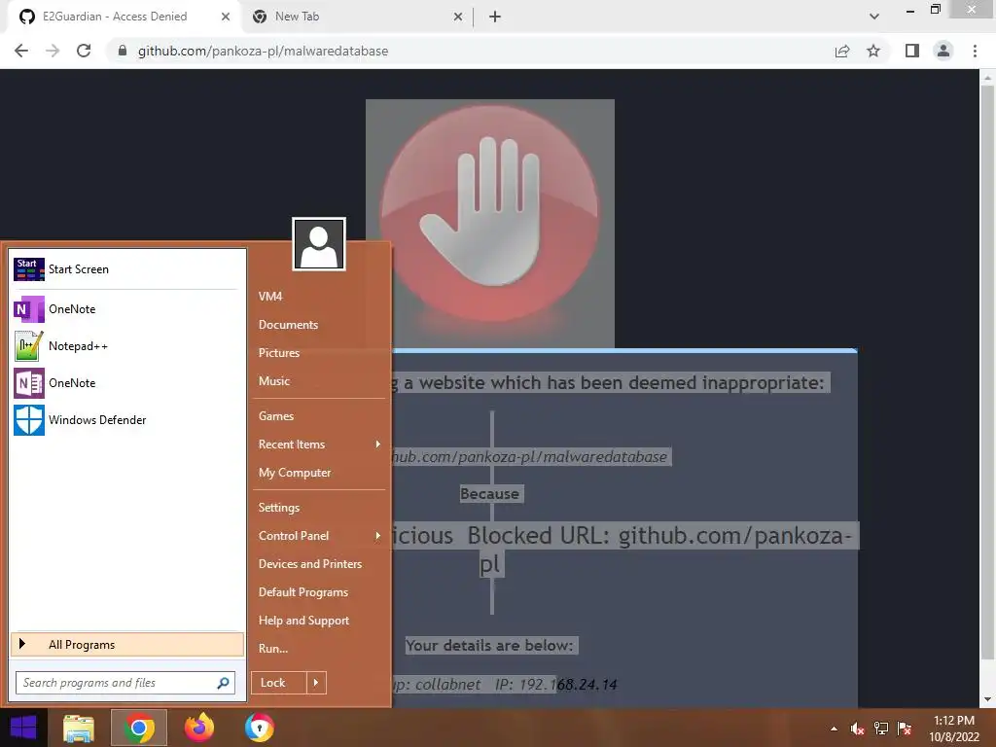This screenshot has width=996, height=747.
Task: Open Music folder from Start menu
Action: (273, 381)
